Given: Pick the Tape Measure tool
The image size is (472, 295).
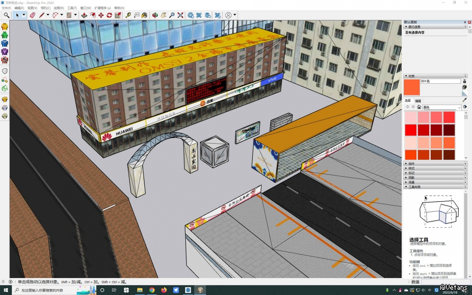Looking at the screenshot, I should coord(128,15).
